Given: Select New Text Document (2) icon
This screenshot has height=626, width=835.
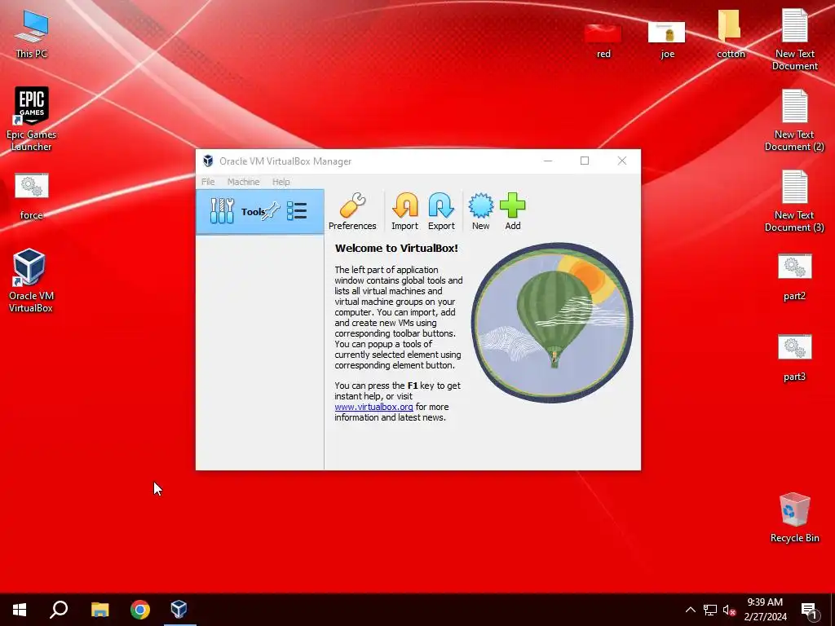Looking at the screenshot, I should click(x=794, y=121).
